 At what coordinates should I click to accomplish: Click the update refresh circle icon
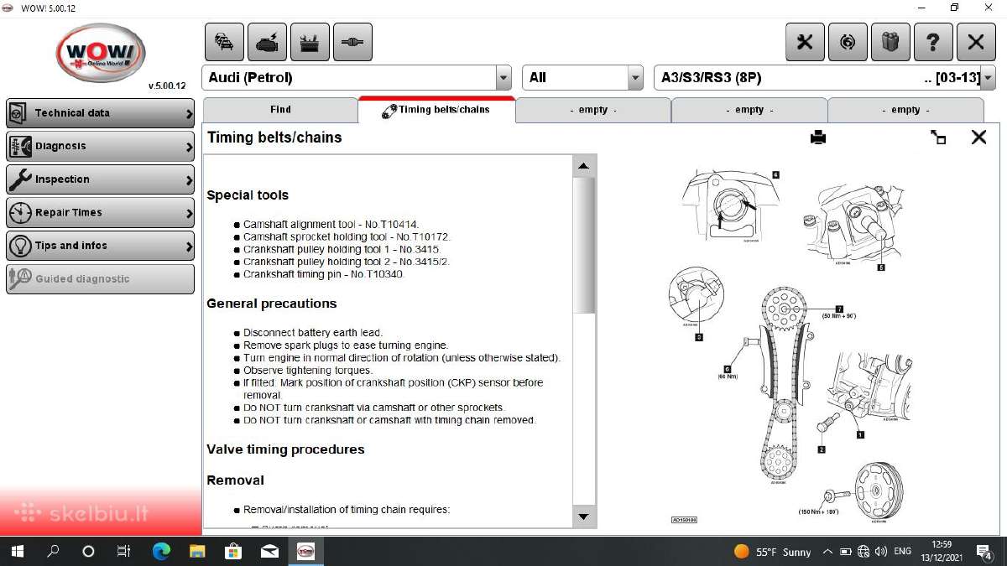pos(848,42)
